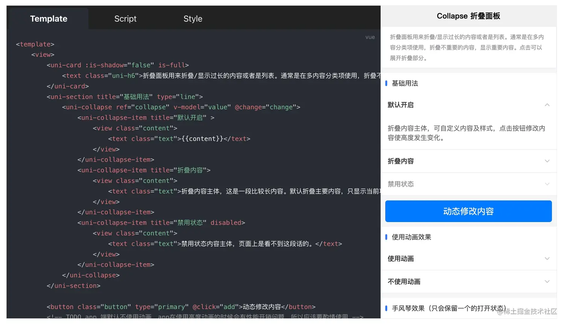Click the uni-card is-shadow code line
Screen dimensions: 566x324
tap(118, 65)
